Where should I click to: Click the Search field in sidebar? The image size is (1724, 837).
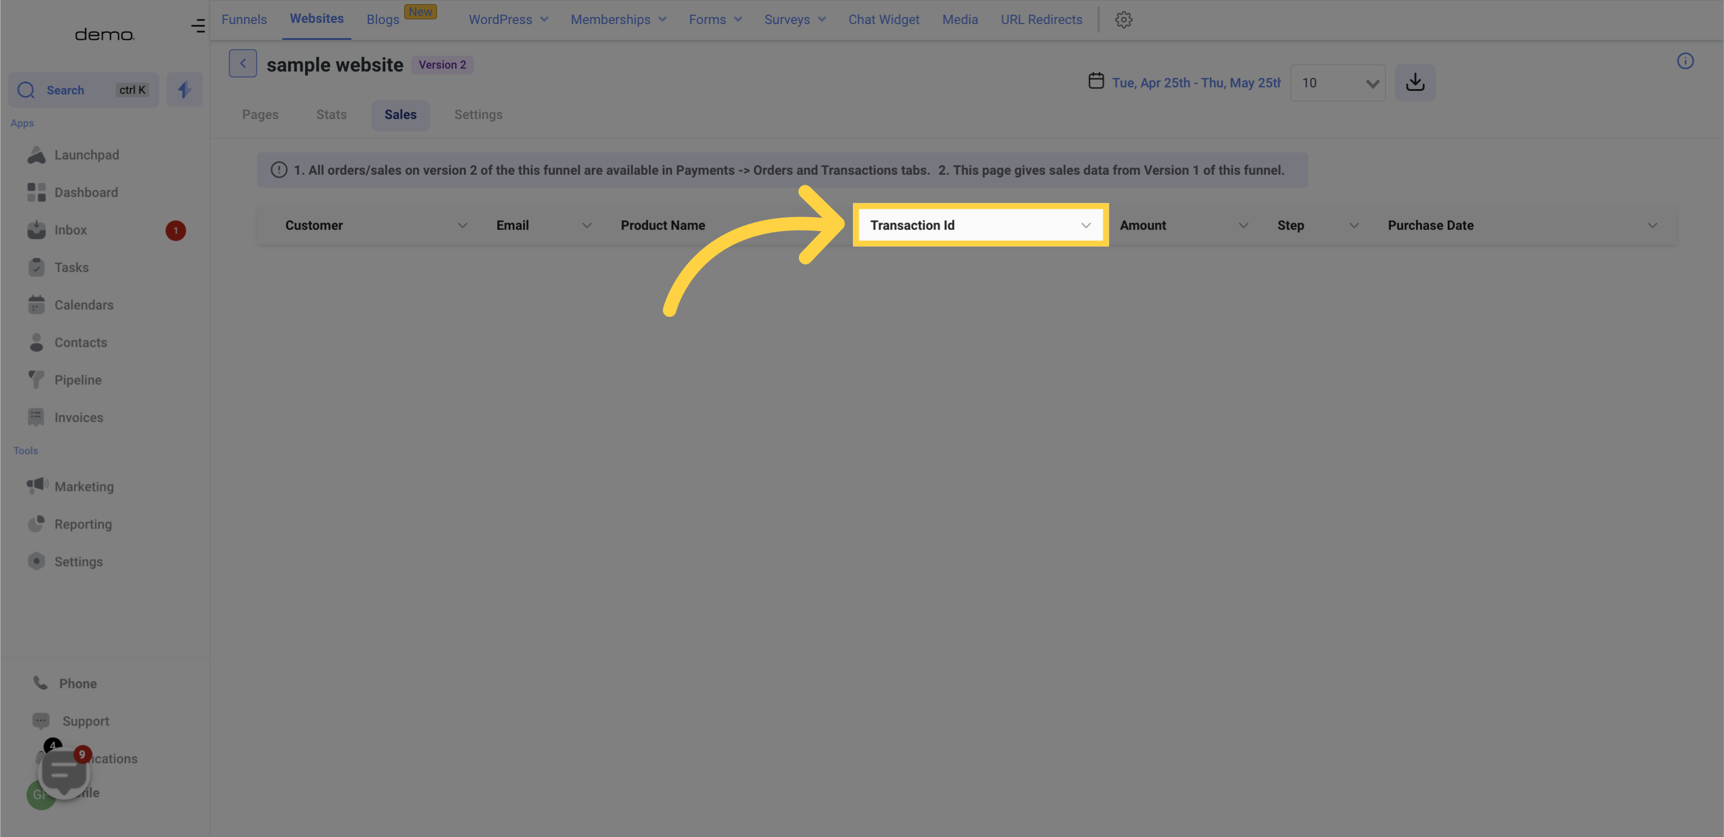(x=83, y=90)
